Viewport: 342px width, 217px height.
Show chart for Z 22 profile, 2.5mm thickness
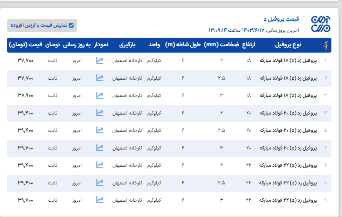100,182
